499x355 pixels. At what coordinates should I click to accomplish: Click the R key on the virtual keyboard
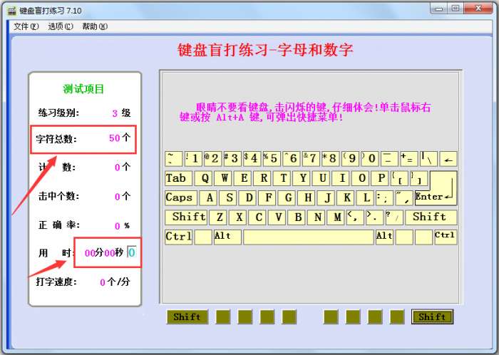(264, 178)
